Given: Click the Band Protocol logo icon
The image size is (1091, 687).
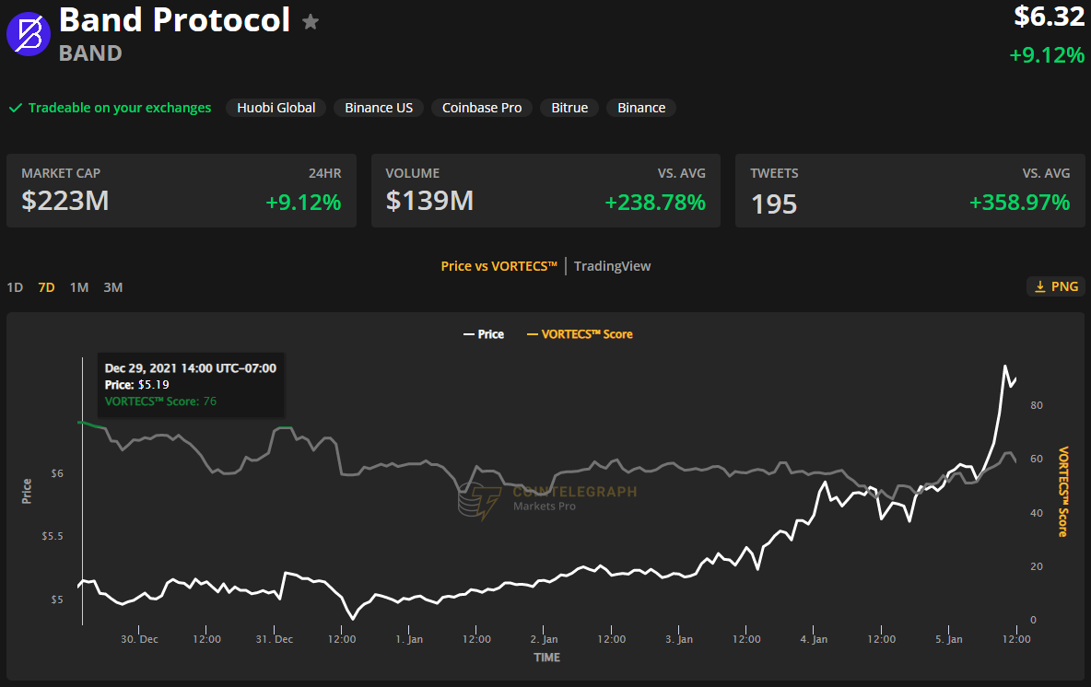Looking at the screenshot, I should click(x=29, y=34).
